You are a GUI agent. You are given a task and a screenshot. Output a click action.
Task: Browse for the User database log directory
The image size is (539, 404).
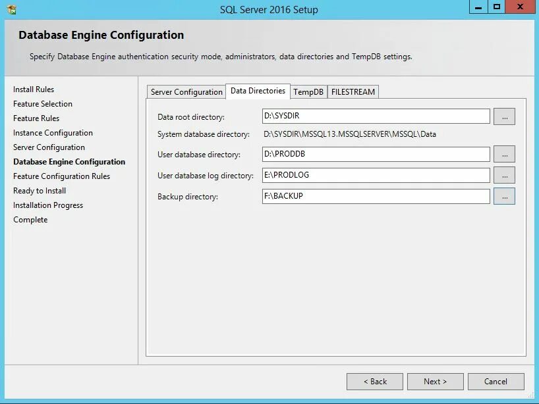504,176
